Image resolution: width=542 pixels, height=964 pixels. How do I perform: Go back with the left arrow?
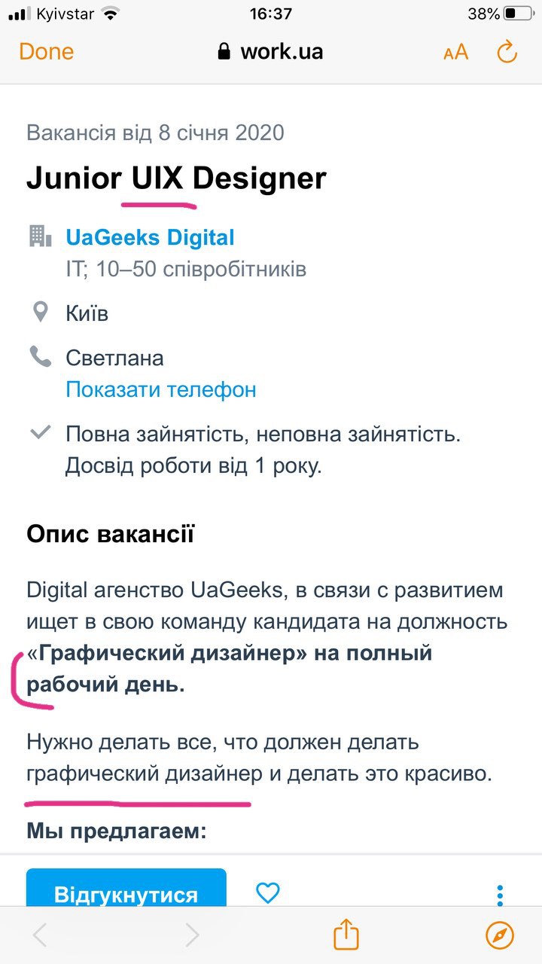point(40,935)
